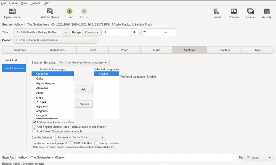Click the Add To Queue icon

pos(50,11)
